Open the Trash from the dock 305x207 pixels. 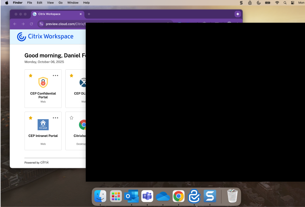[x=232, y=196]
